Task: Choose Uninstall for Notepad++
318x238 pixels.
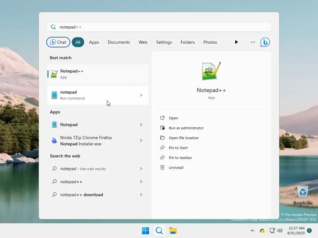Action: tap(176, 168)
